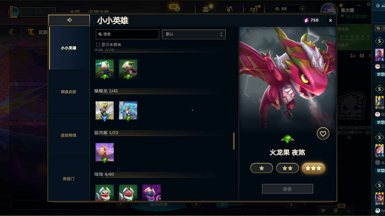
Task: Click the list scrollbar handle
Action: click(x=234, y=141)
